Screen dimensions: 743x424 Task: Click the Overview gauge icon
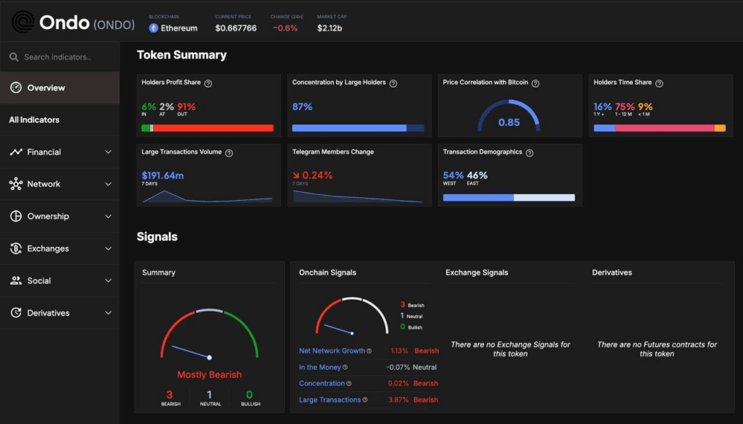[x=16, y=88]
